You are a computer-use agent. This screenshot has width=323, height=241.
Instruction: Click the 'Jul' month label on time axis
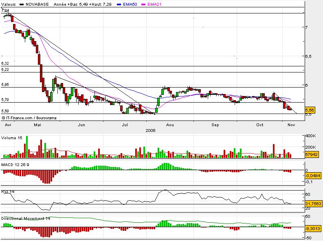(125, 125)
